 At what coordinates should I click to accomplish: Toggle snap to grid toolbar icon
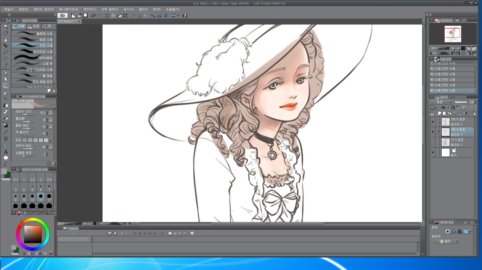click(165, 15)
